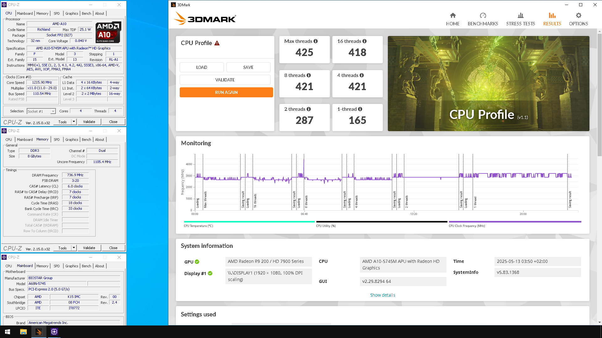
Task: Open File Explorer from taskbar
Action: click(23, 332)
